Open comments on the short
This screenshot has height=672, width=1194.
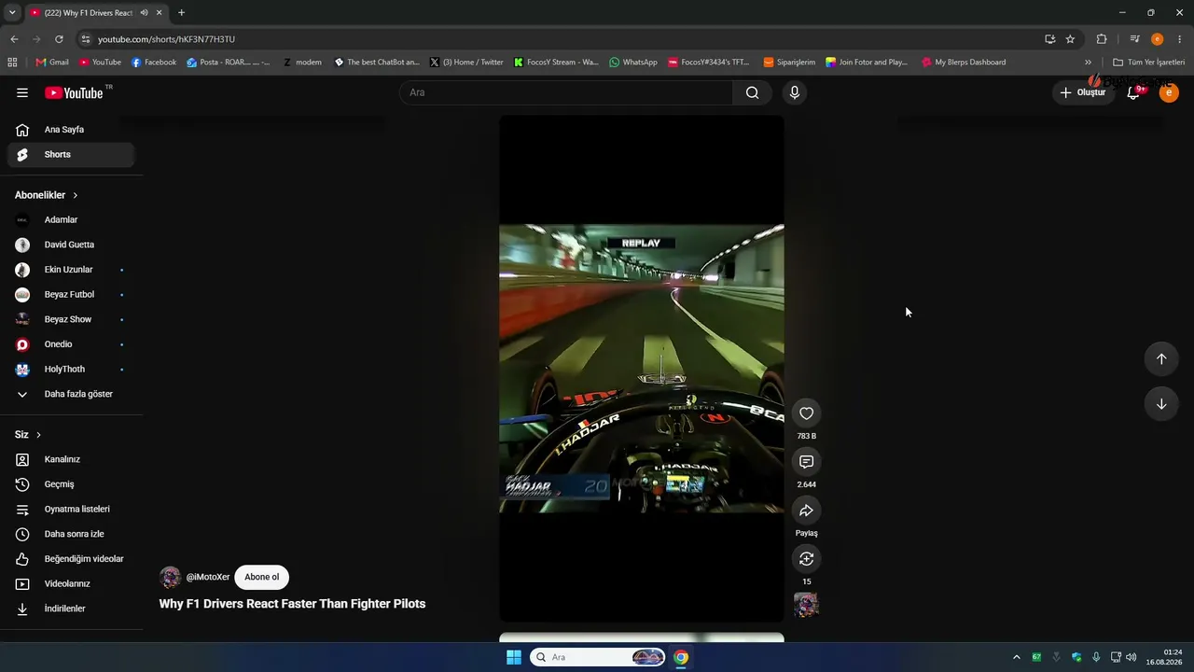coord(807,462)
